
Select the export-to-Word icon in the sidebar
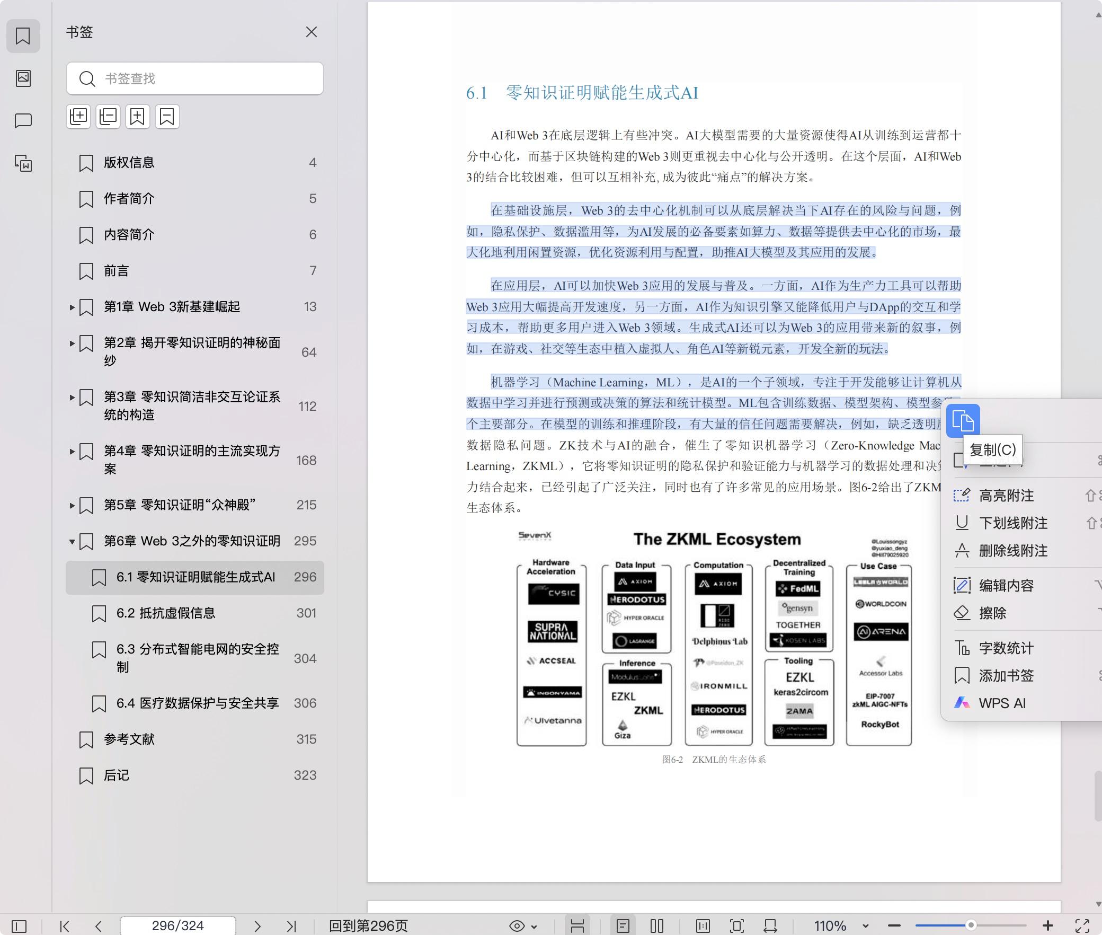23,164
